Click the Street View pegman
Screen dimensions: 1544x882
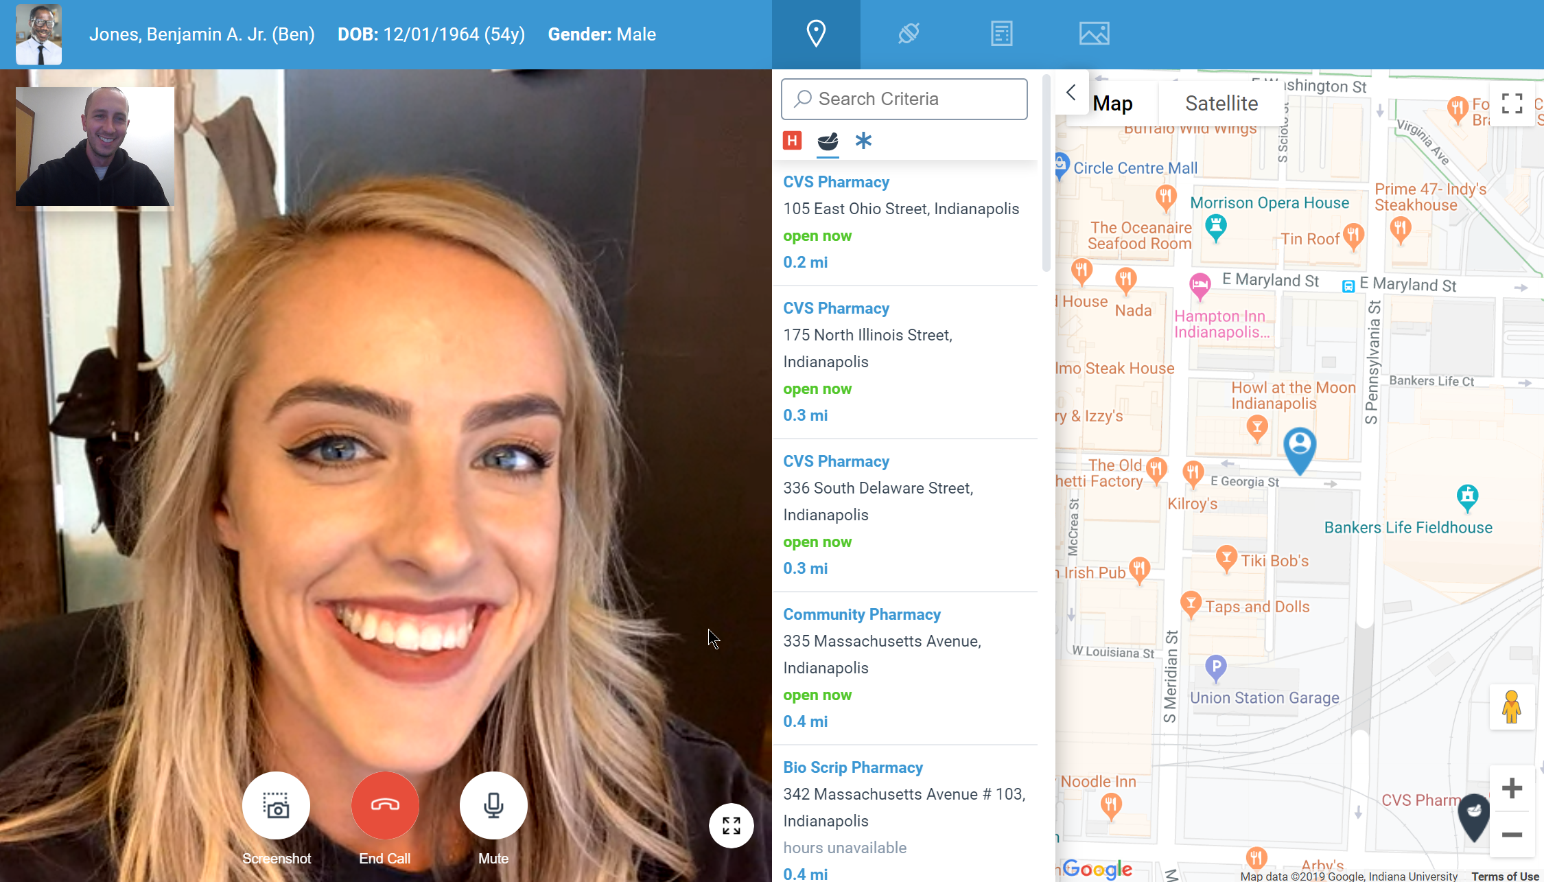pos(1512,707)
